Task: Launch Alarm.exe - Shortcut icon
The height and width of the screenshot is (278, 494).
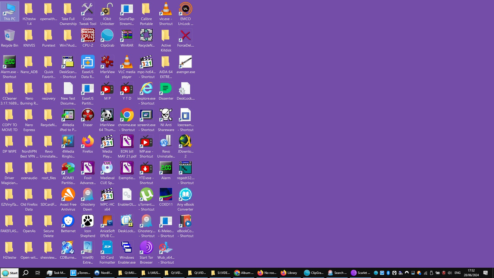Action: tap(10, 67)
